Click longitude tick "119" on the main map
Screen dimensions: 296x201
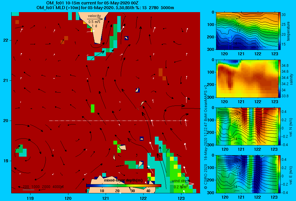(30, 198)
